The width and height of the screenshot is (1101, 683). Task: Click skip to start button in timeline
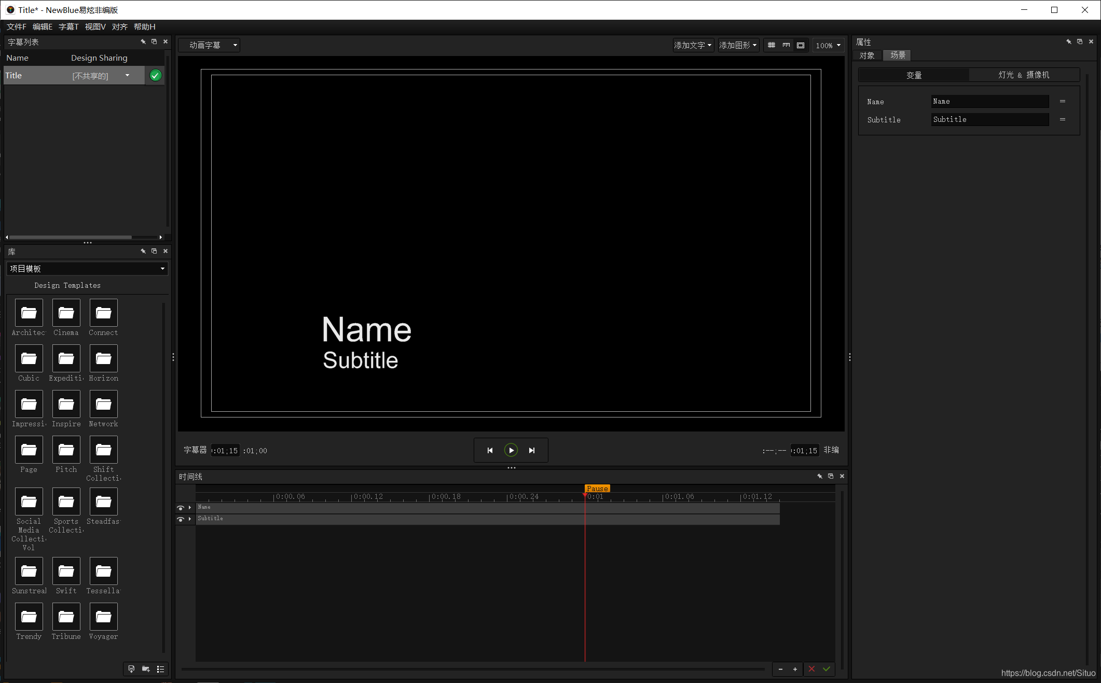[x=489, y=450]
